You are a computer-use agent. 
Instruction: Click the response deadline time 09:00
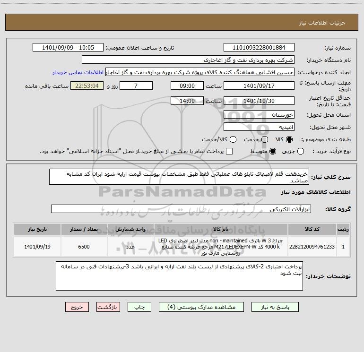click(x=187, y=86)
